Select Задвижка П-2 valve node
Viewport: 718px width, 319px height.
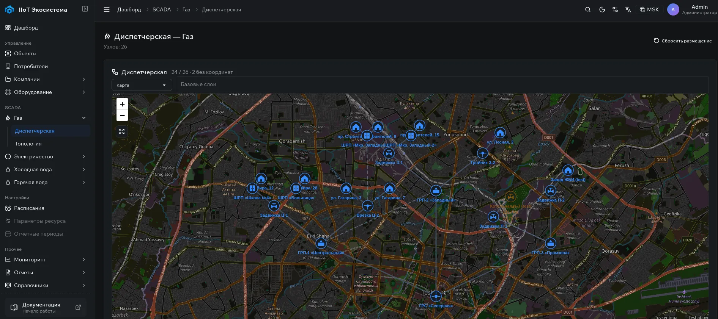(x=551, y=191)
